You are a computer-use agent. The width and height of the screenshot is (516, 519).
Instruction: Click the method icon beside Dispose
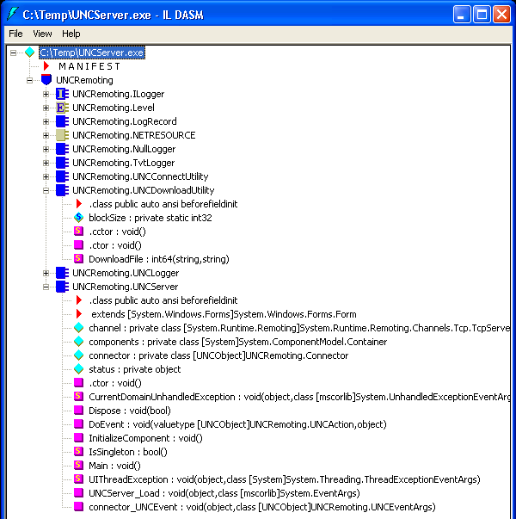click(x=78, y=410)
